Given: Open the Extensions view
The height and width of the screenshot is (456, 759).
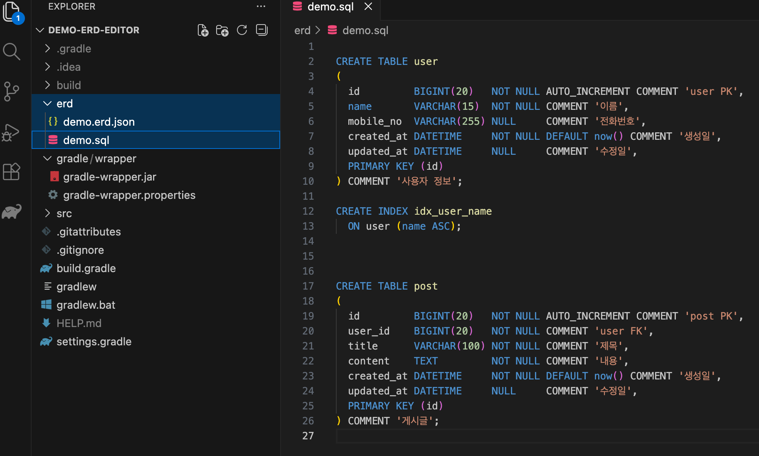Looking at the screenshot, I should point(12,171).
